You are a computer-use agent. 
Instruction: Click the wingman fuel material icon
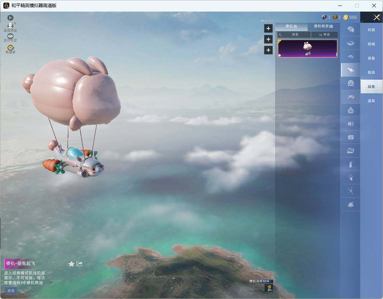269,288
